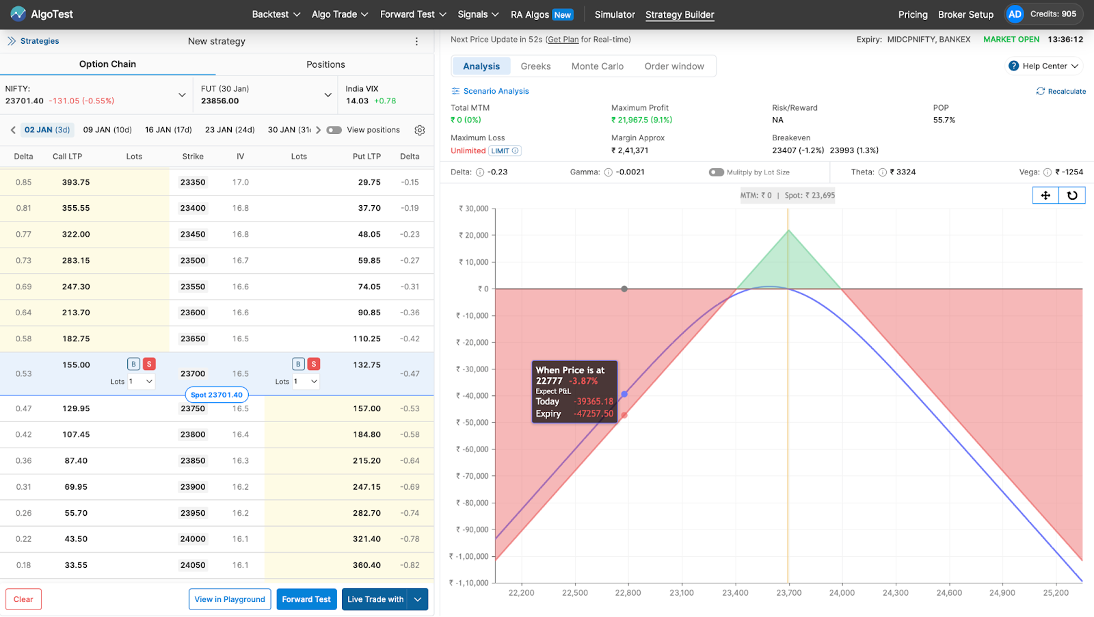Click the Credits: 905 badge

(1053, 14)
